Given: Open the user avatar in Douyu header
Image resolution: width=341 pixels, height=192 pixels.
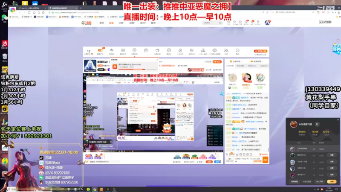Looking at the screenshot, I should point(267,23).
